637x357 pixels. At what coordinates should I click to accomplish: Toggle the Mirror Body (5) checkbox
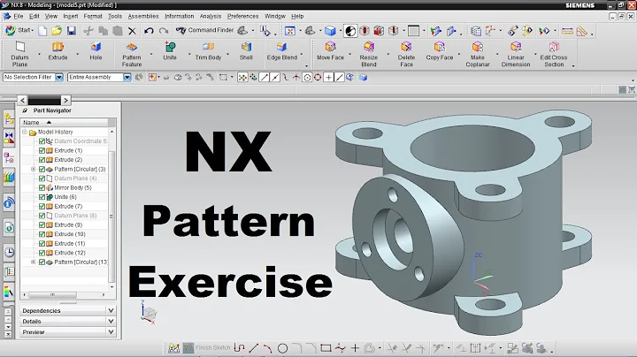pyautogui.click(x=42, y=188)
